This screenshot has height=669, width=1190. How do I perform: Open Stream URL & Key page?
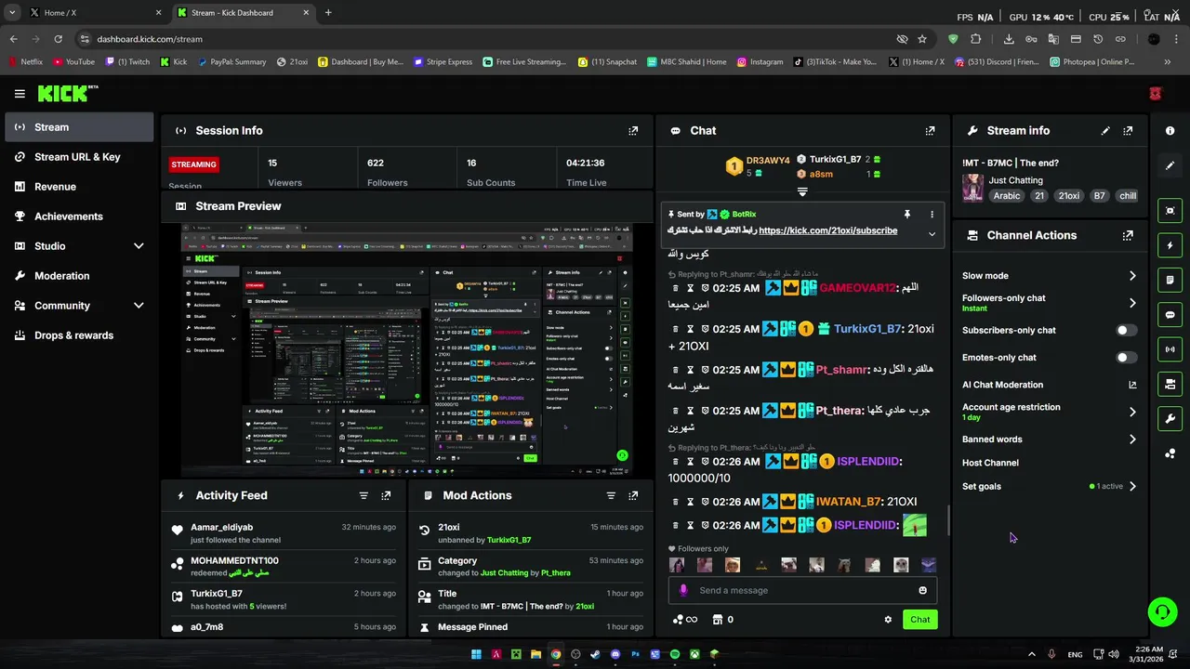(79, 157)
